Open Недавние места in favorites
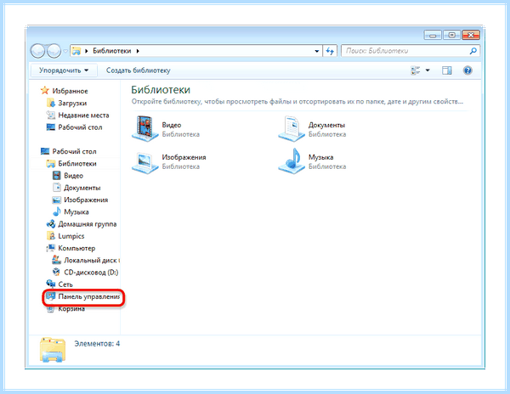The image size is (510, 394). click(x=83, y=115)
